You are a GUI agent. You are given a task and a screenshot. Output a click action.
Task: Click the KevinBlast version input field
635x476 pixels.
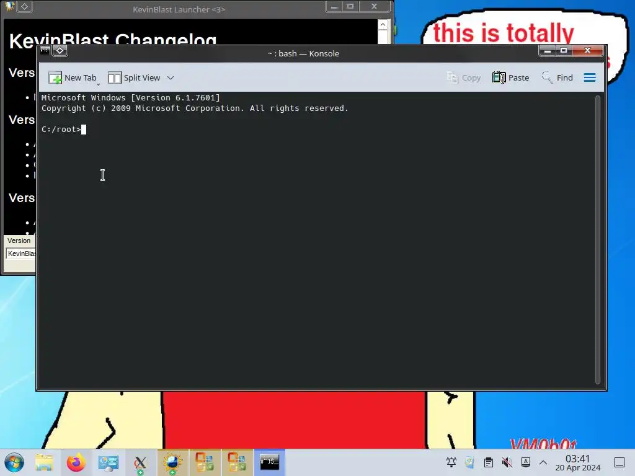click(x=21, y=253)
